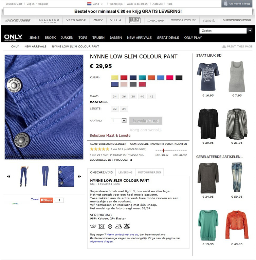Viewport: 256px width, 260px height.
Task: Click the orange Share button icon
Action: [47, 200]
